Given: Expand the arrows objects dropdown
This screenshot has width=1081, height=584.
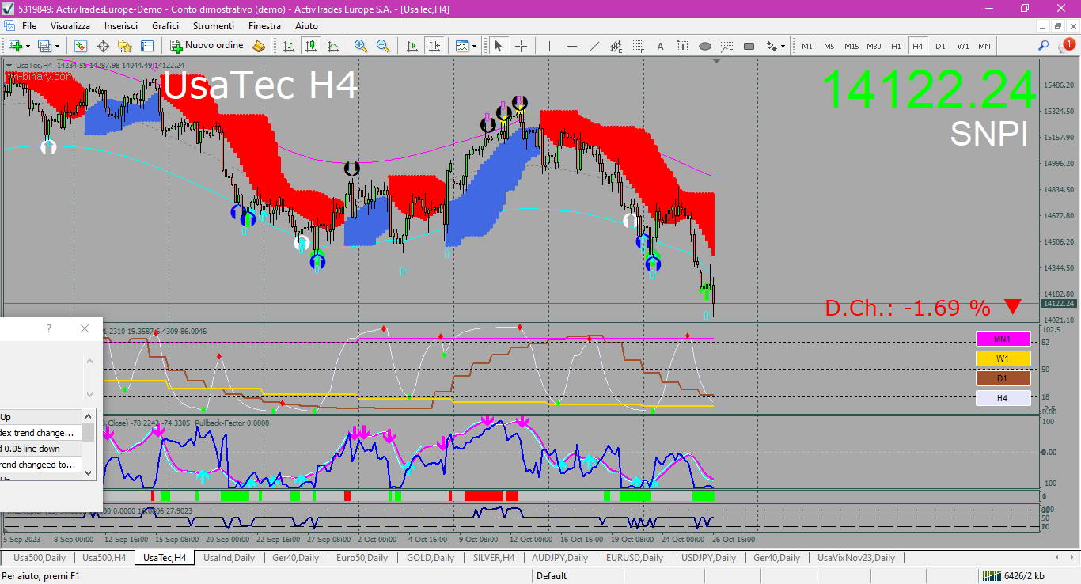Looking at the screenshot, I should tap(783, 46).
